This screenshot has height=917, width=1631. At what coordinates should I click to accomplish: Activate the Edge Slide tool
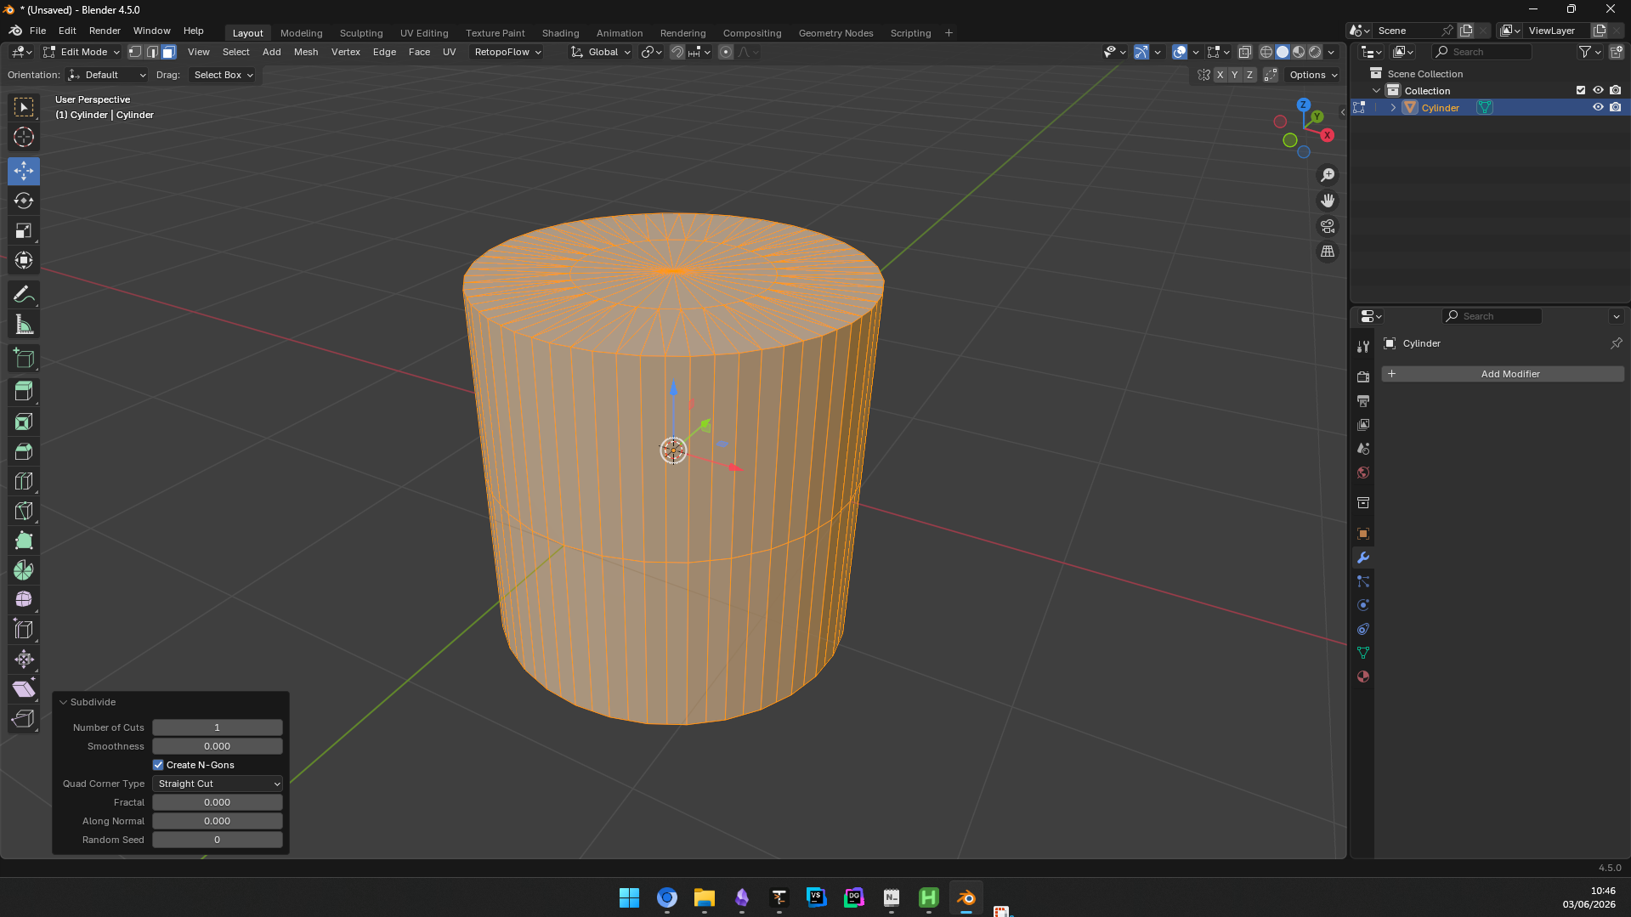pos(24,630)
